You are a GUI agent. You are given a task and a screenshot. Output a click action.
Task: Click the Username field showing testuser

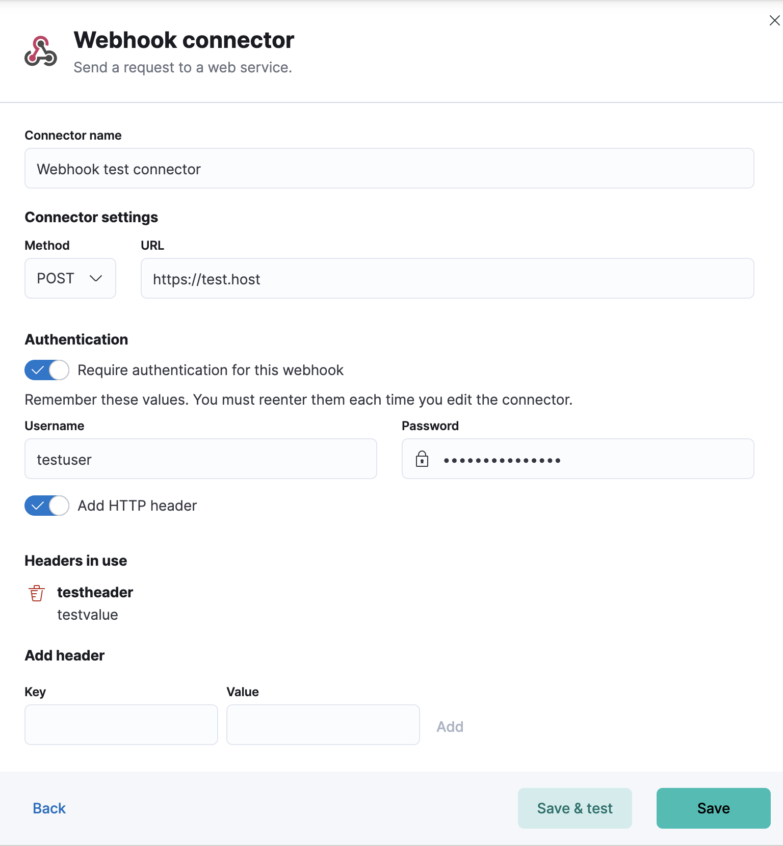[x=200, y=459]
